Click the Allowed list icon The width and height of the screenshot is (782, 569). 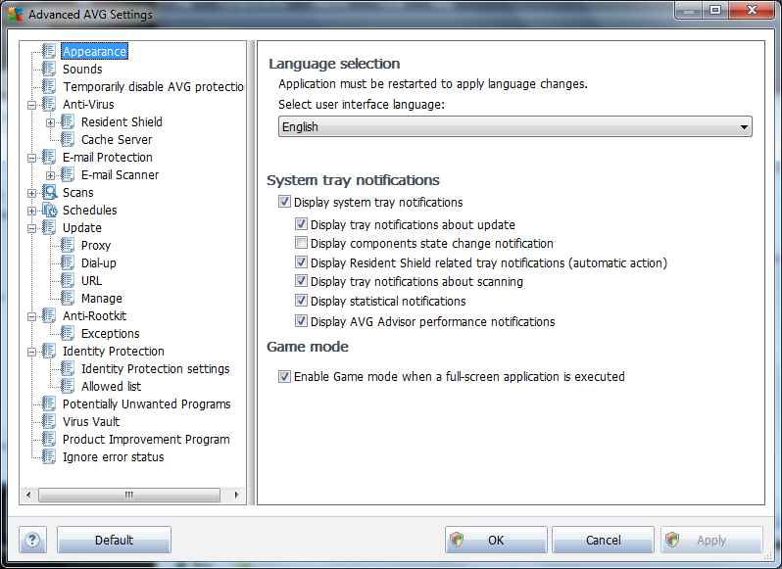(68, 386)
